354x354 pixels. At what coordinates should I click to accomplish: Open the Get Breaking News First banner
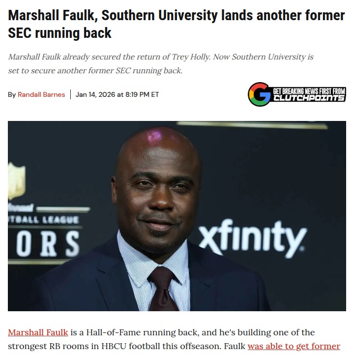coord(296,94)
